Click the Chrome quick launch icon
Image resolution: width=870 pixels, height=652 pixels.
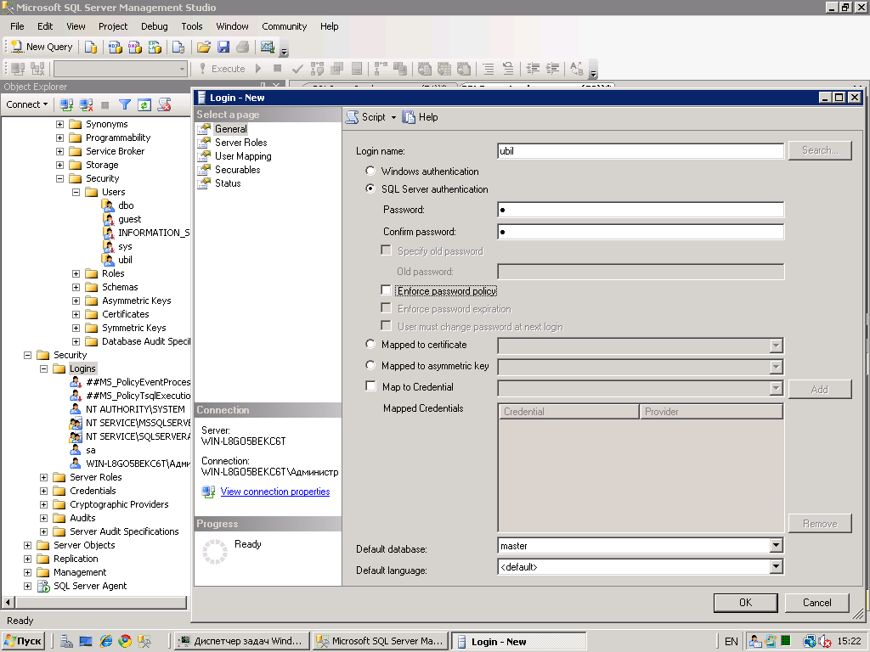pos(125,642)
